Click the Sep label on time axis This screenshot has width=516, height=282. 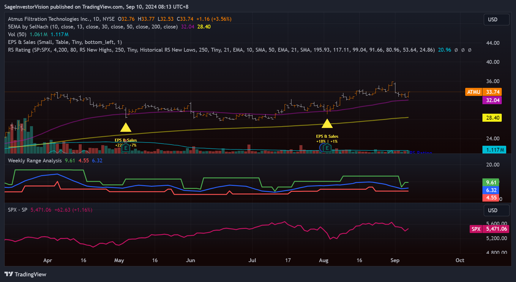(395, 260)
